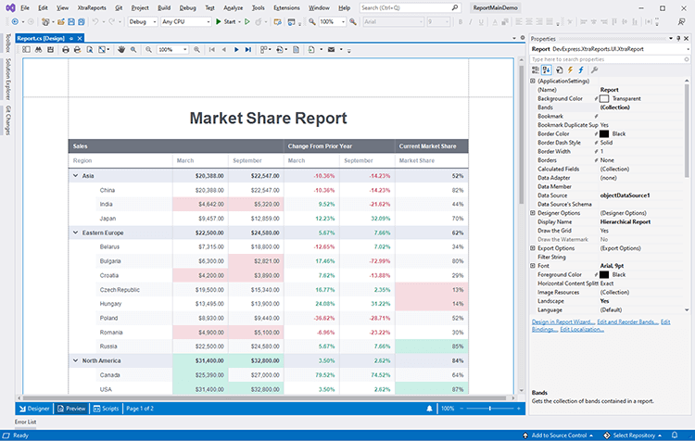
Task: Click the Hand tool in preview toolbar
Action: pos(120,49)
